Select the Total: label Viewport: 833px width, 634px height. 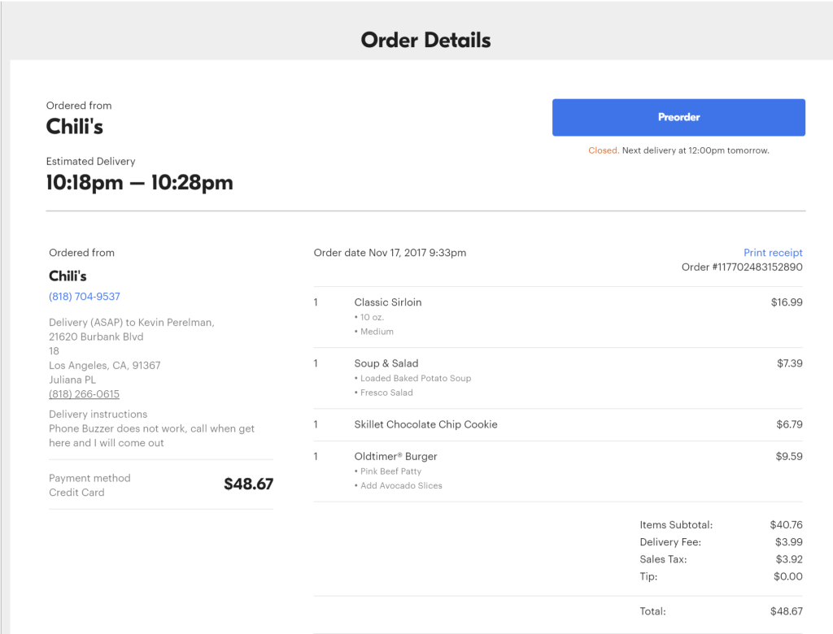(x=652, y=611)
